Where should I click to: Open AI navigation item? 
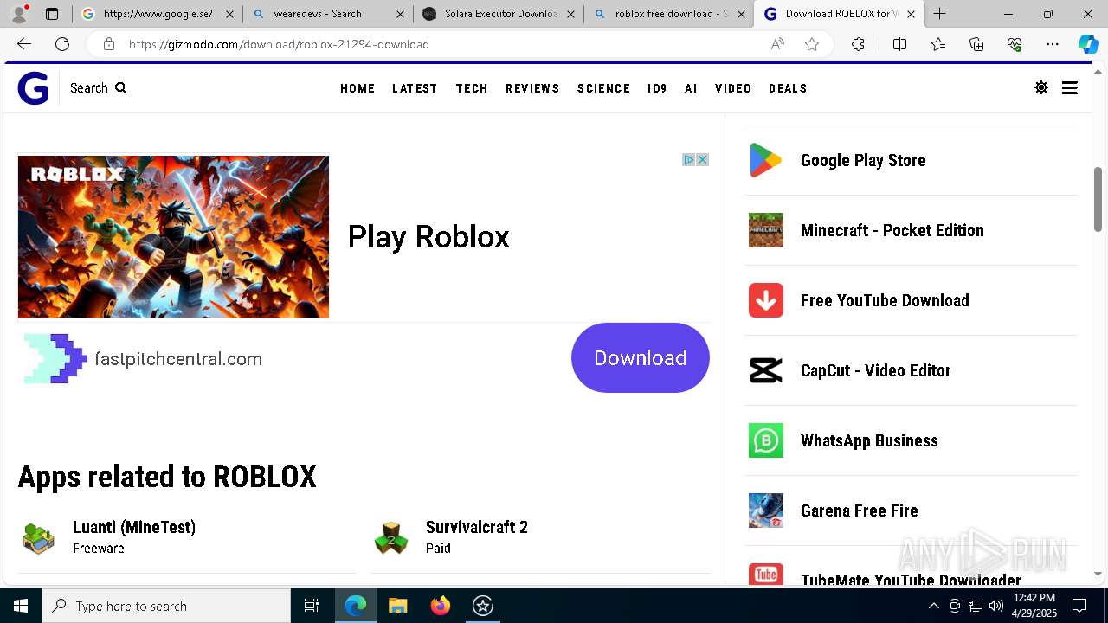691,88
